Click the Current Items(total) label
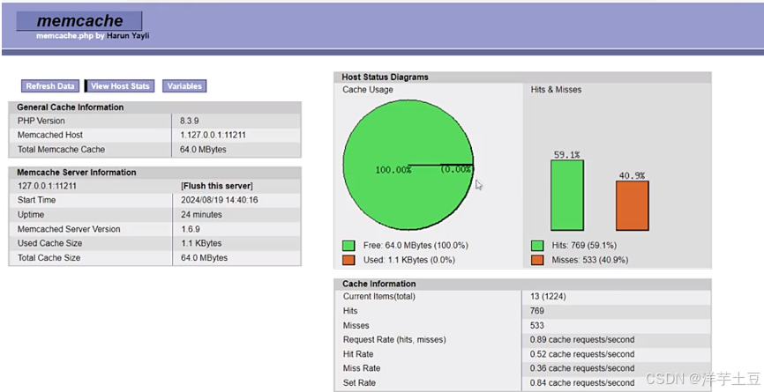Viewport: 764px width, 392px height. point(379,297)
